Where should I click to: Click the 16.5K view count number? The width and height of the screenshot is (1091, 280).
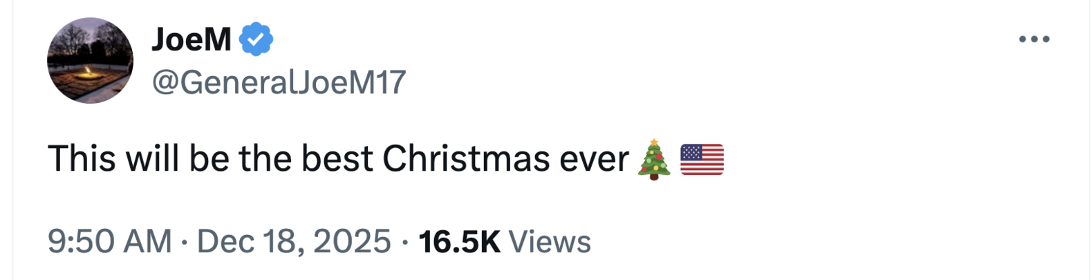[x=459, y=242]
